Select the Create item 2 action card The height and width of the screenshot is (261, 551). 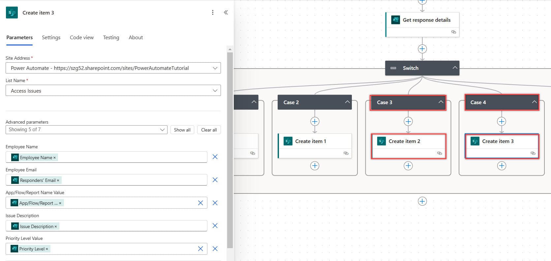tap(408, 146)
